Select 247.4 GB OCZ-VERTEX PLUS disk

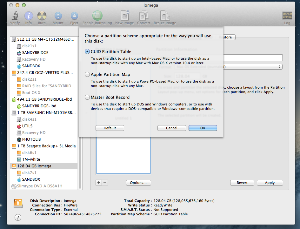(x=44, y=72)
